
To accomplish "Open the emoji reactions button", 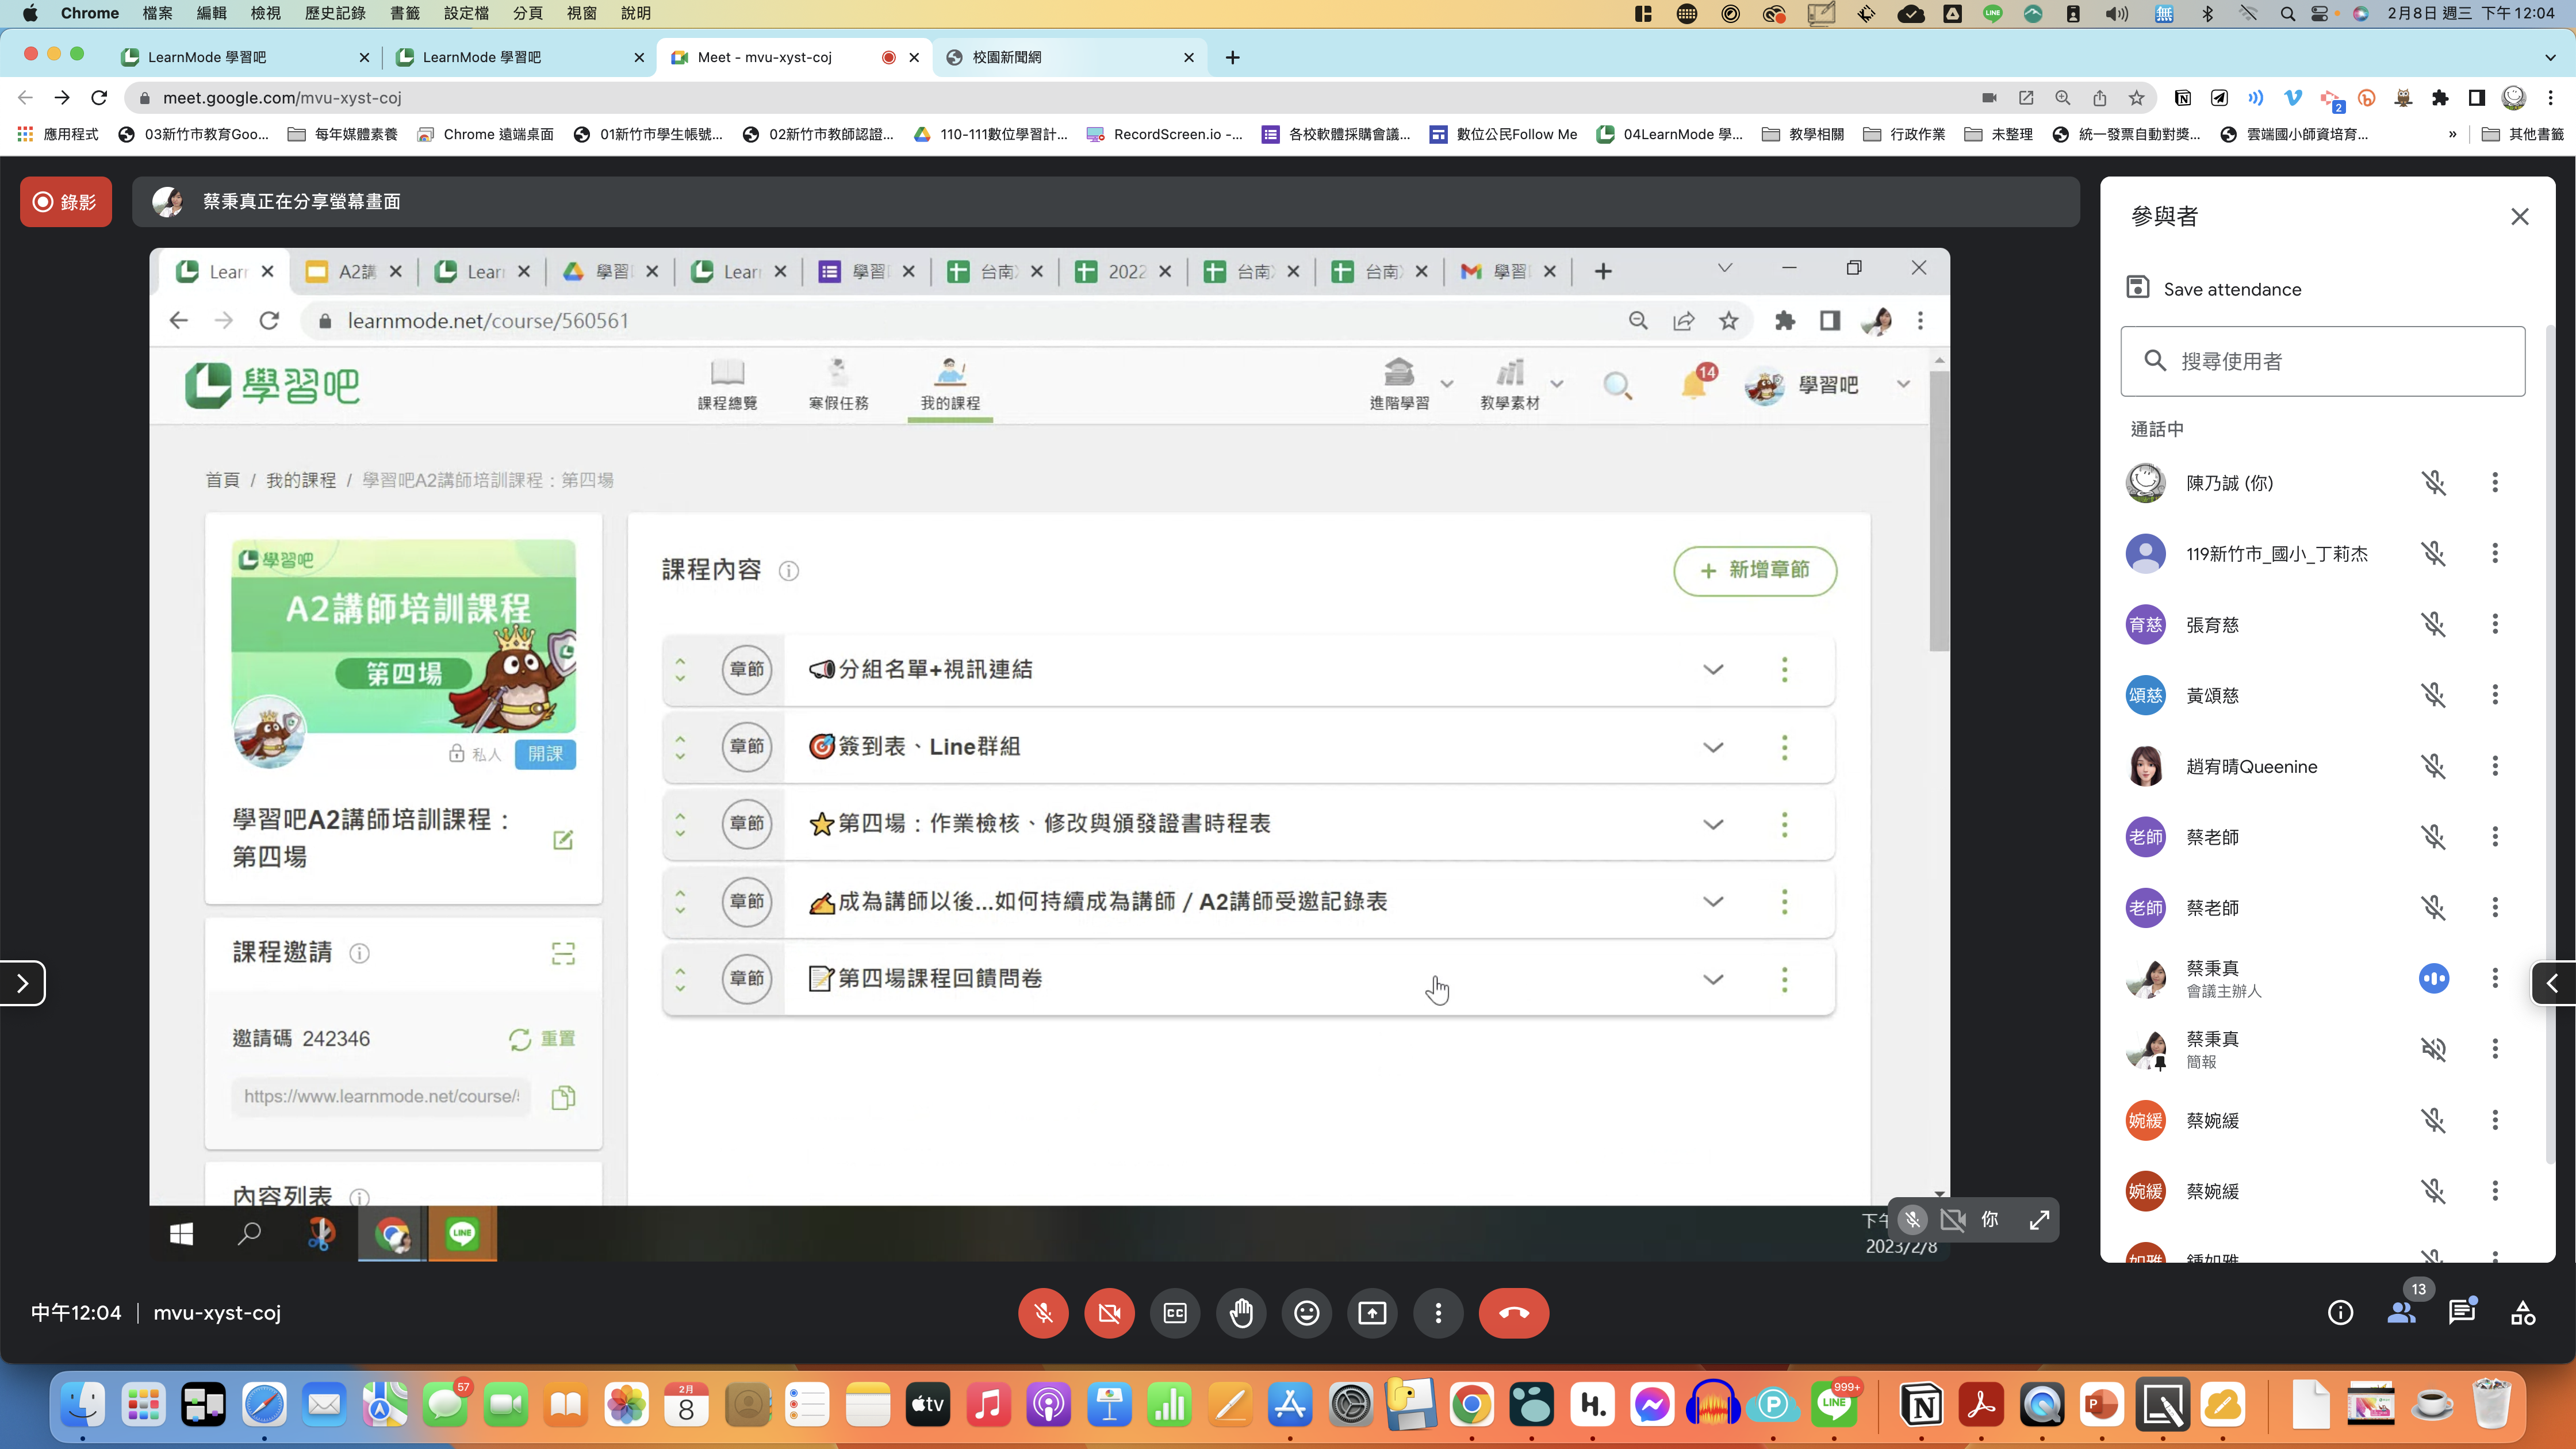I will click(x=1307, y=1313).
